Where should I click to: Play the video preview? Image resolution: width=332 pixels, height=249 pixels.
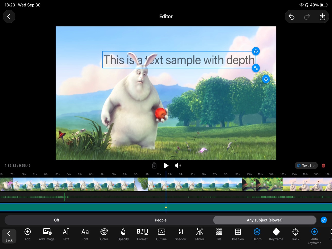click(x=166, y=166)
